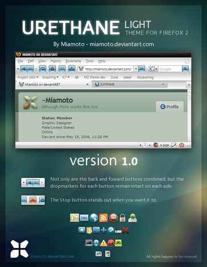This screenshot has height=267, width=207.
Task: Open the File menu
Action: (x=20, y=61)
